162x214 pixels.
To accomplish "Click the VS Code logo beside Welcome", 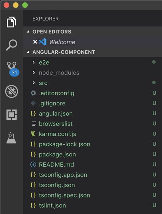I will pyautogui.click(x=43, y=42).
